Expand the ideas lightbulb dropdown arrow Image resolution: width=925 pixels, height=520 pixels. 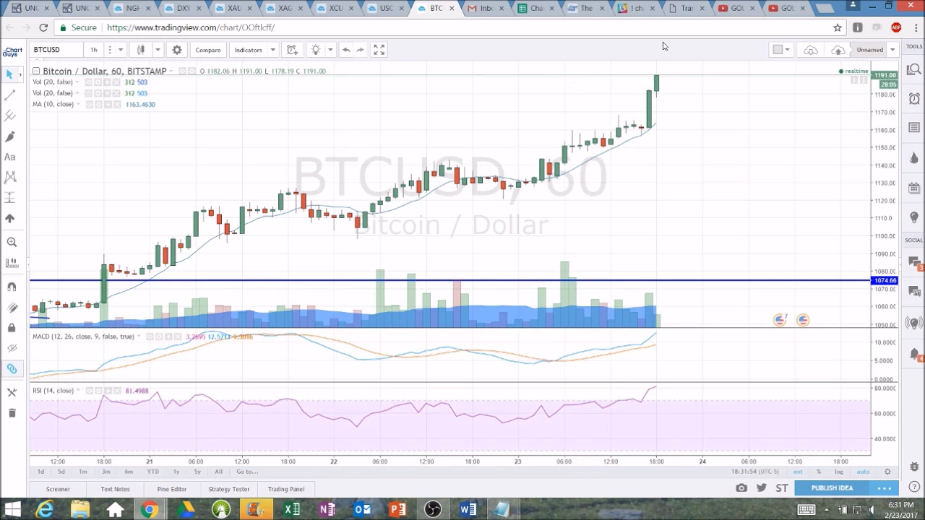(x=330, y=50)
